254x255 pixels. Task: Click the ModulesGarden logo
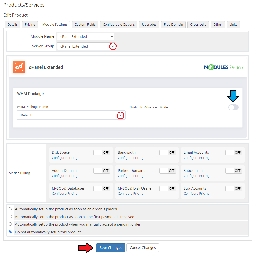[x=223, y=67]
